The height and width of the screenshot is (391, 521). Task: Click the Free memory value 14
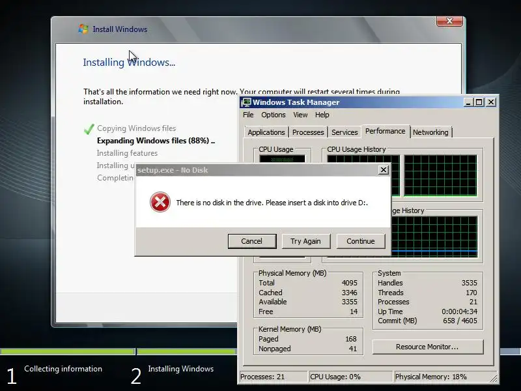coord(354,311)
